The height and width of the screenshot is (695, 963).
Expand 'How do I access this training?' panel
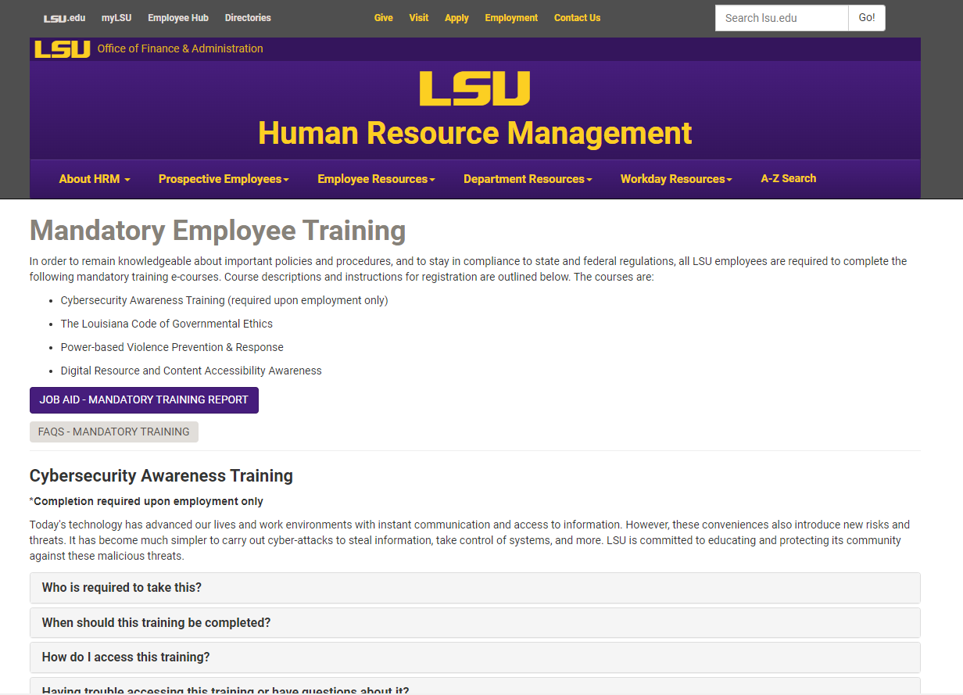pyautogui.click(x=475, y=657)
